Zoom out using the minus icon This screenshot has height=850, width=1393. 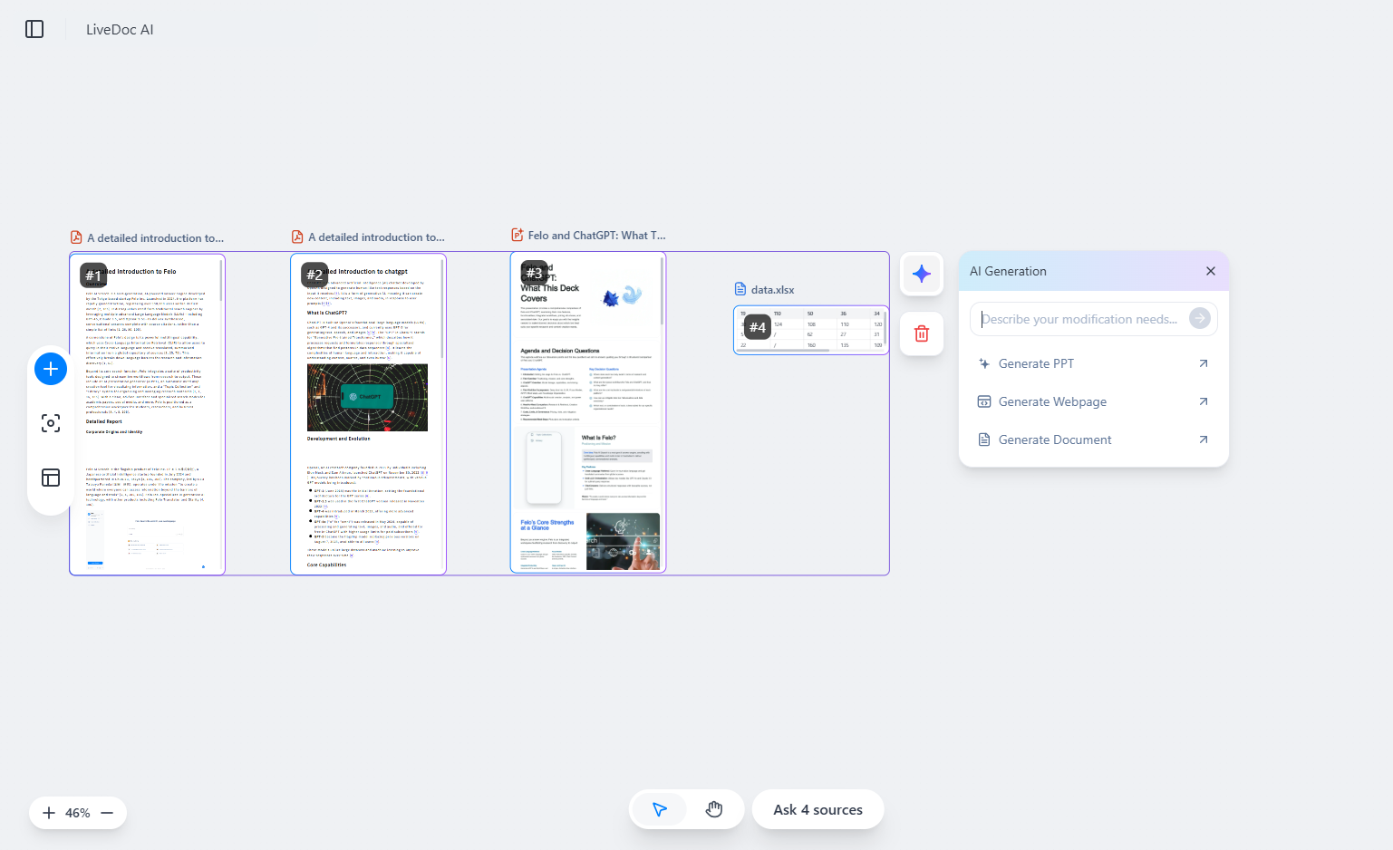107,813
